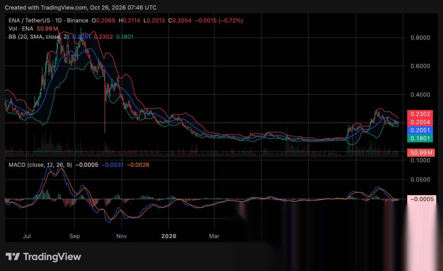Select the "Vol · ENA" indicator label
Screen dimensions: 443x271
pos(21,29)
